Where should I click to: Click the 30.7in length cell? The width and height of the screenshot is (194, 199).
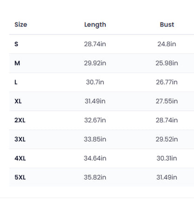click(x=95, y=82)
